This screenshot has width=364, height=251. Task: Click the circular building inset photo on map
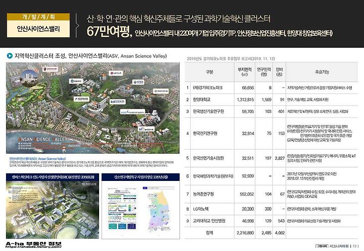[29, 78]
